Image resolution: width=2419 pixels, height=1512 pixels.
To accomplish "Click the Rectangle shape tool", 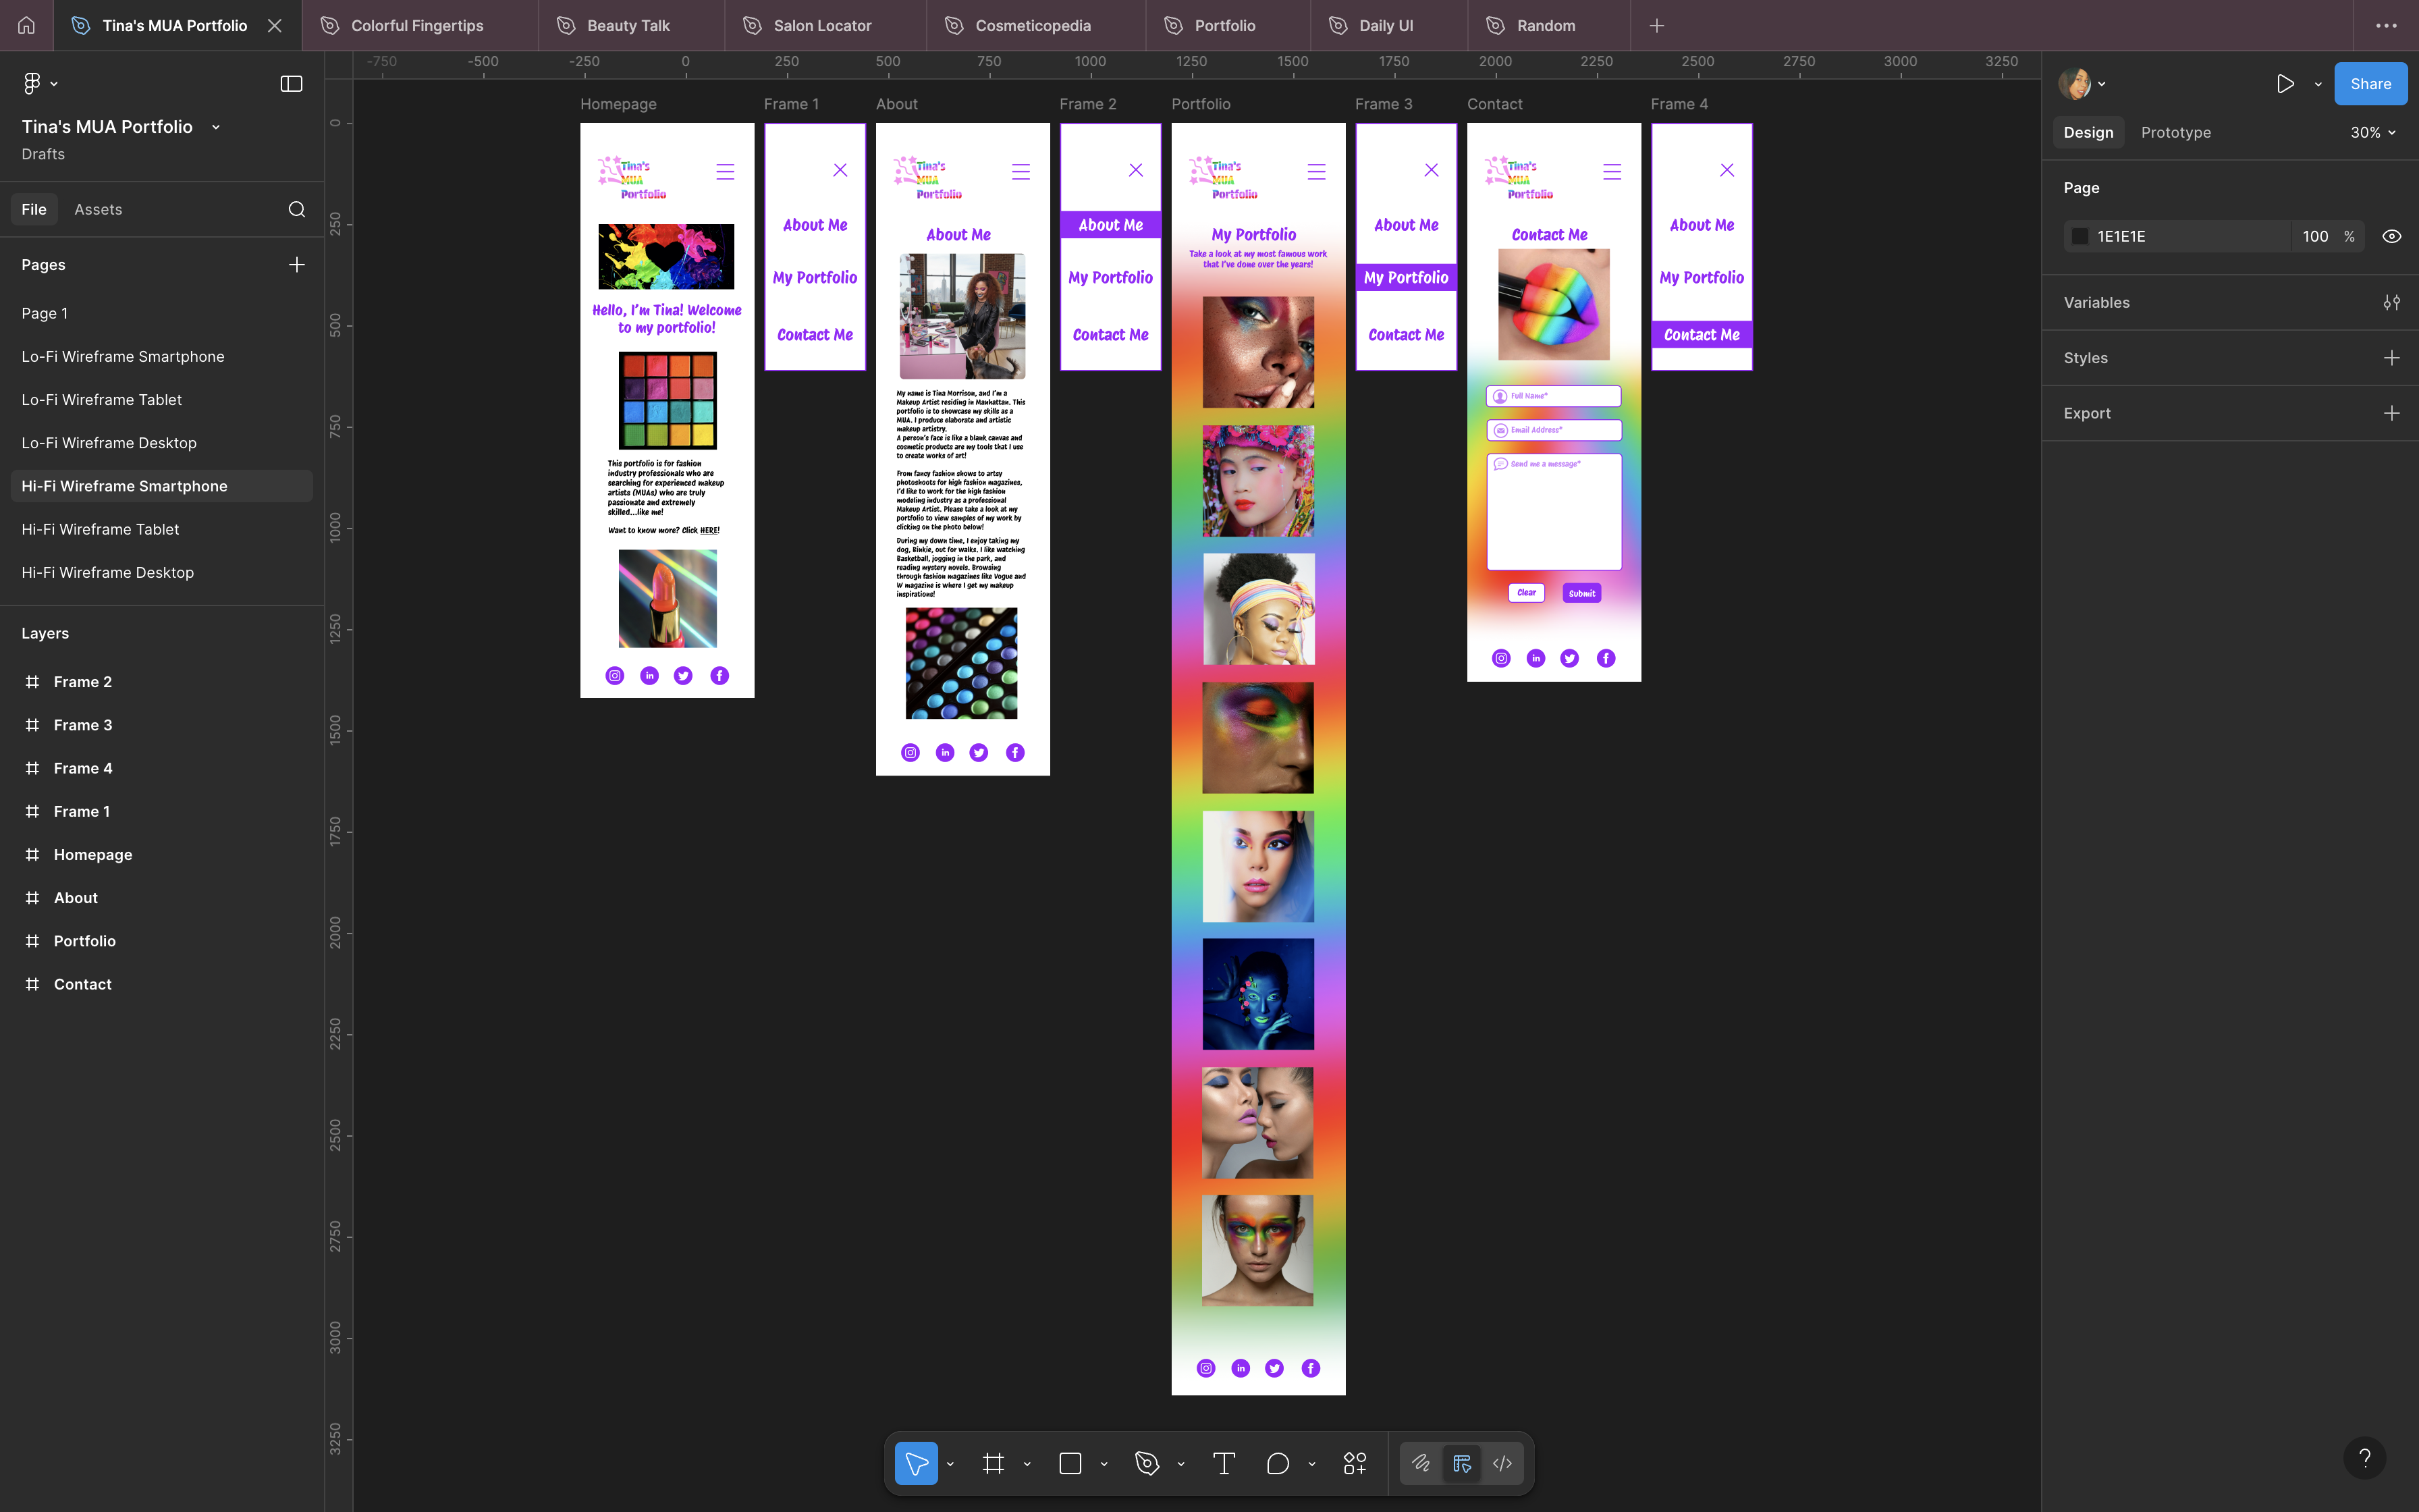I will point(1070,1464).
